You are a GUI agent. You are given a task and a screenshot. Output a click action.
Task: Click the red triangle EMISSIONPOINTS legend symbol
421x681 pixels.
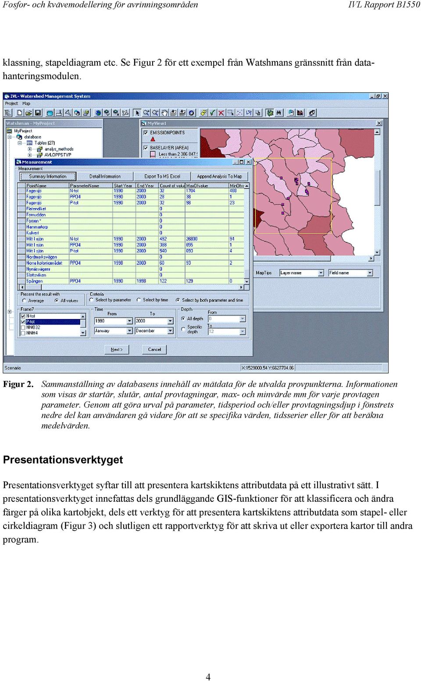click(153, 139)
